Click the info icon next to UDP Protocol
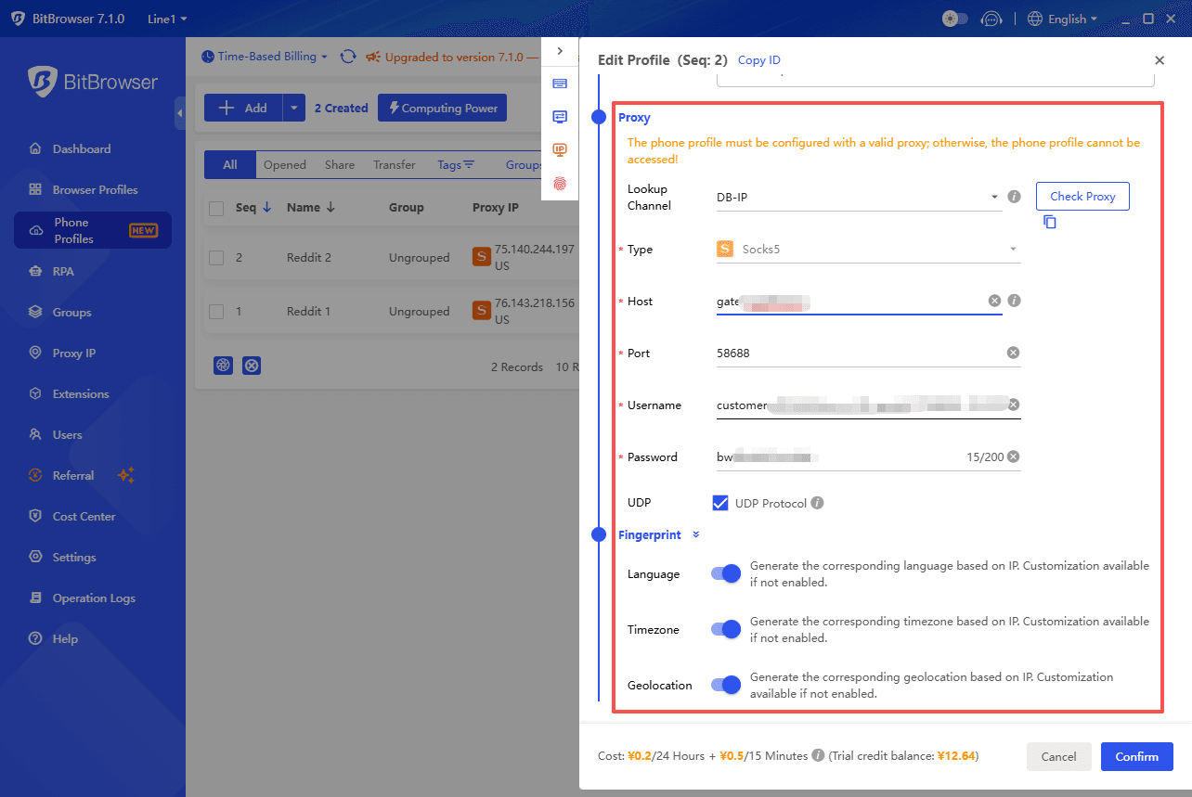The image size is (1192, 797). [x=817, y=503]
